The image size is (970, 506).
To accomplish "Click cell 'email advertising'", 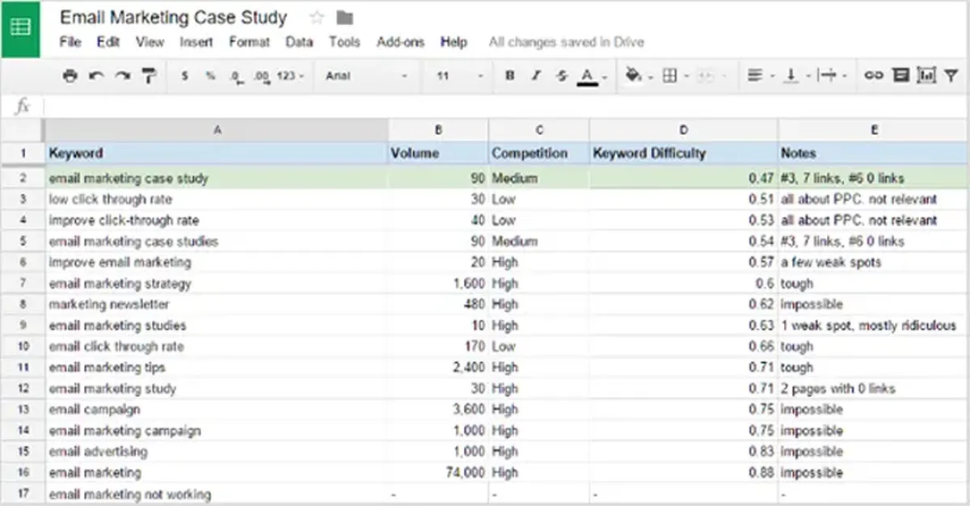I will click(x=216, y=452).
